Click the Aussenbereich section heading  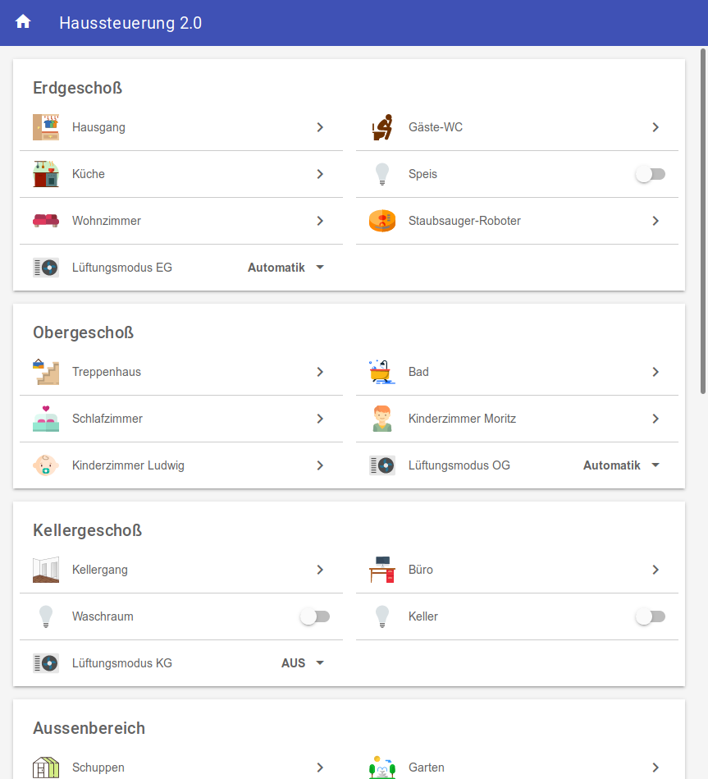pyautogui.click(x=89, y=728)
